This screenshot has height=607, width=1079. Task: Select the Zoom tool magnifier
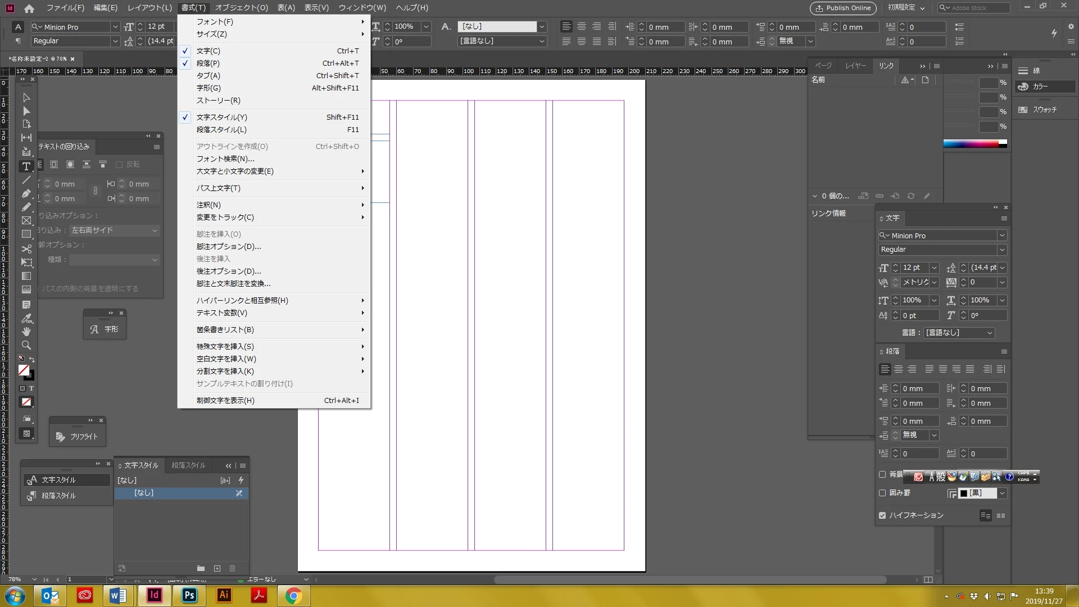[26, 345]
